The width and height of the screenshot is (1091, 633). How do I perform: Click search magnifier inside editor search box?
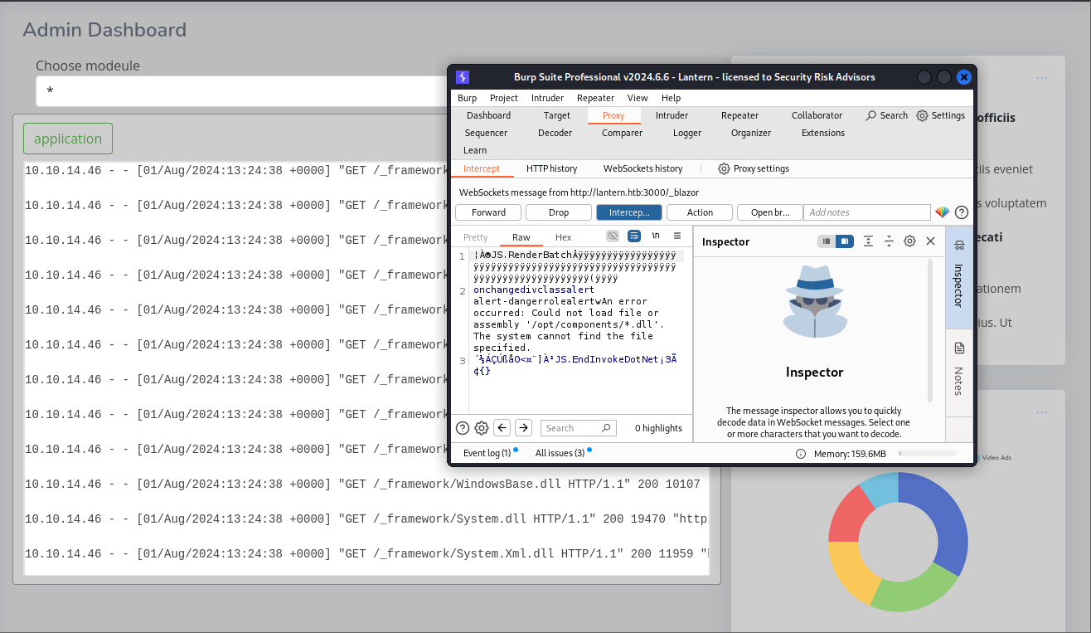(x=606, y=428)
